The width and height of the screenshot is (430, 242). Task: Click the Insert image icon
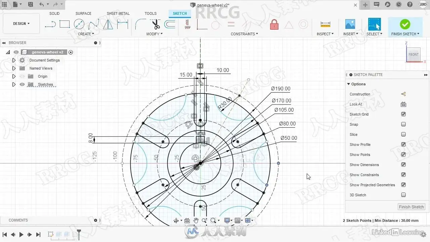350,24
